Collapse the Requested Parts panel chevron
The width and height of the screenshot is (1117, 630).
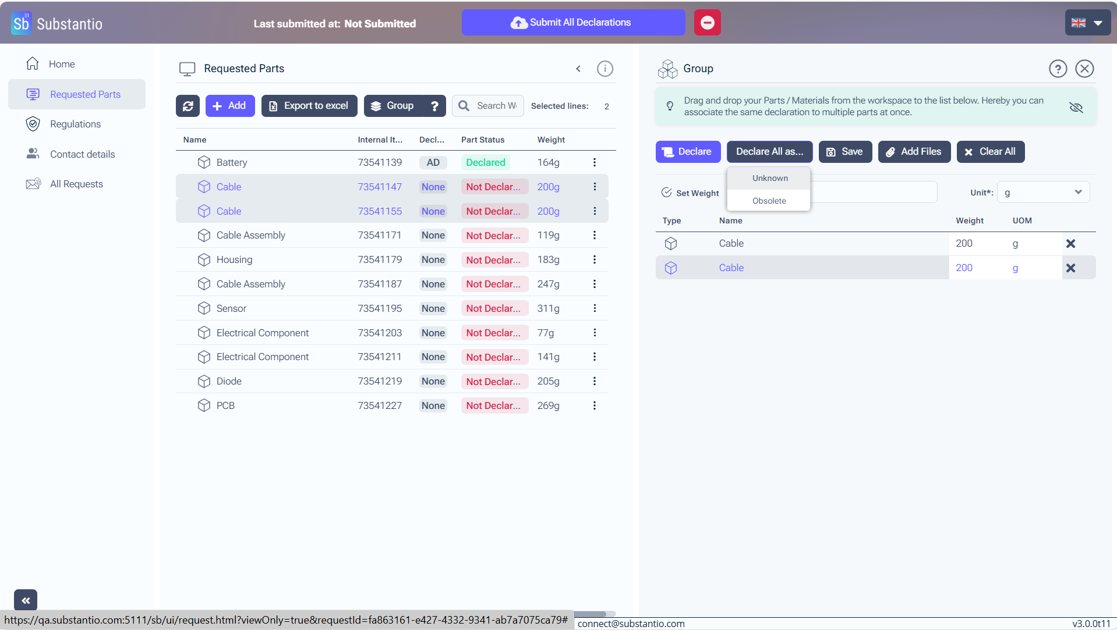coord(578,69)
